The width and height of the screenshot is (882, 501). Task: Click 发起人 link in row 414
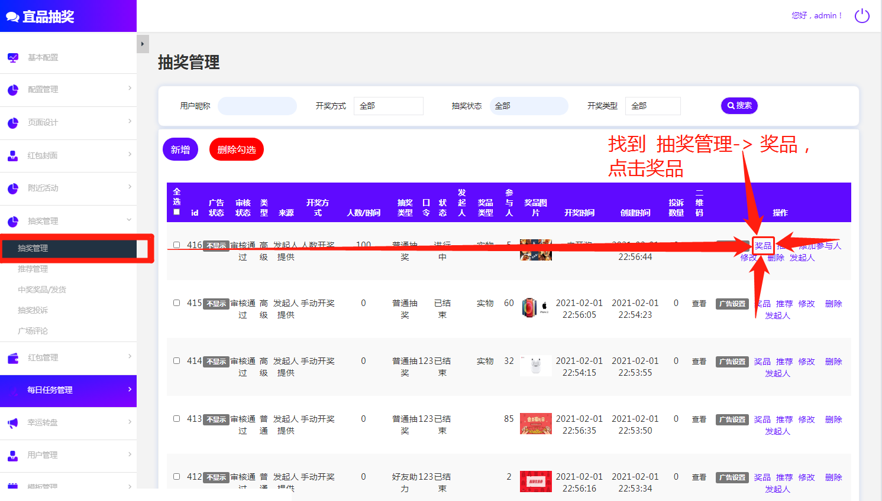(777, 373)
